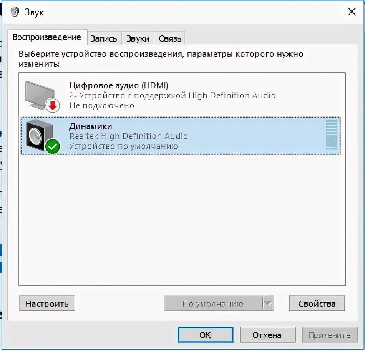Cancel with the Отмена button

coord(267,335)
